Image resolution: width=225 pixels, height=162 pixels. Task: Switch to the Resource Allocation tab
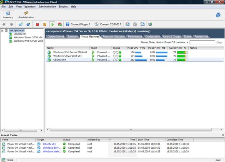(x=114, y=37)
